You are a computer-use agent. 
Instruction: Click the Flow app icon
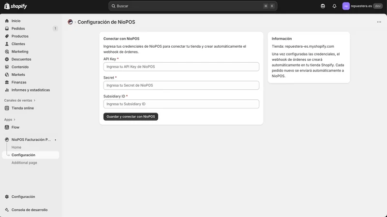click(7, 127)
